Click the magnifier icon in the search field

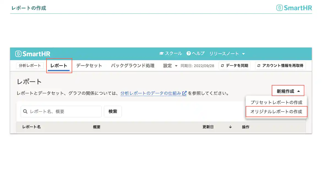click(x=26, y=111)
